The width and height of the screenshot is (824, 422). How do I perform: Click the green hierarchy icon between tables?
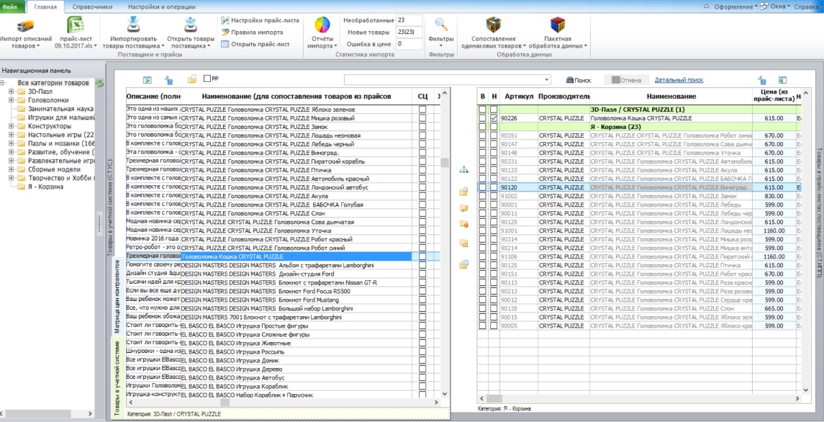coord(463,169)
